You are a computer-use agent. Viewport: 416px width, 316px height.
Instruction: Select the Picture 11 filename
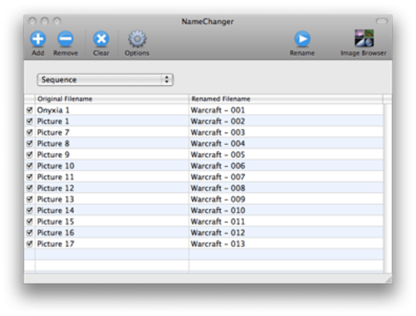pyautogui.click(x=55, y=177)
